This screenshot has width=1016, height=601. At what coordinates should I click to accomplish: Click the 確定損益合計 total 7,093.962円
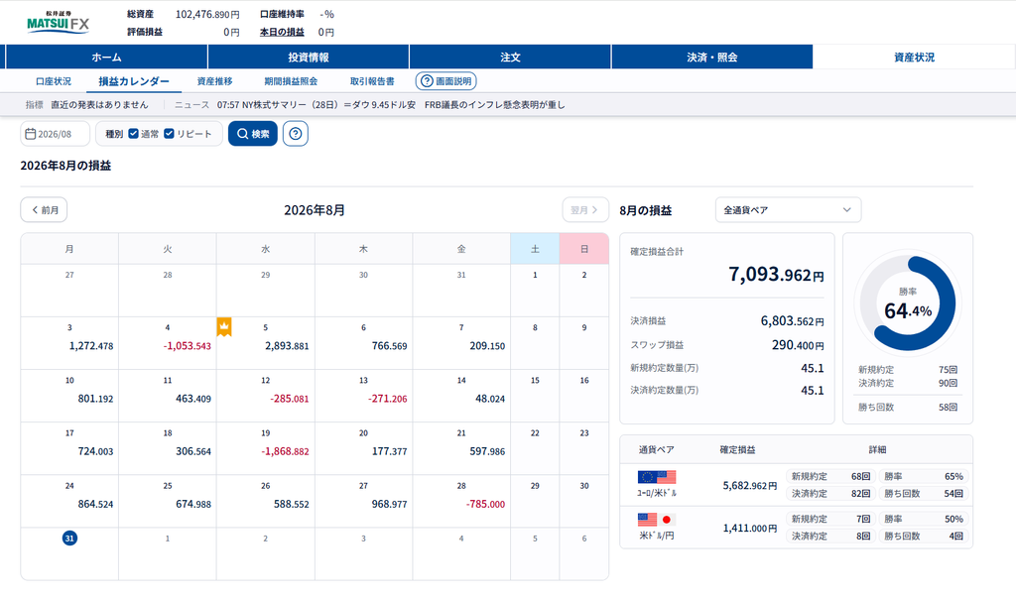[776, 275]
